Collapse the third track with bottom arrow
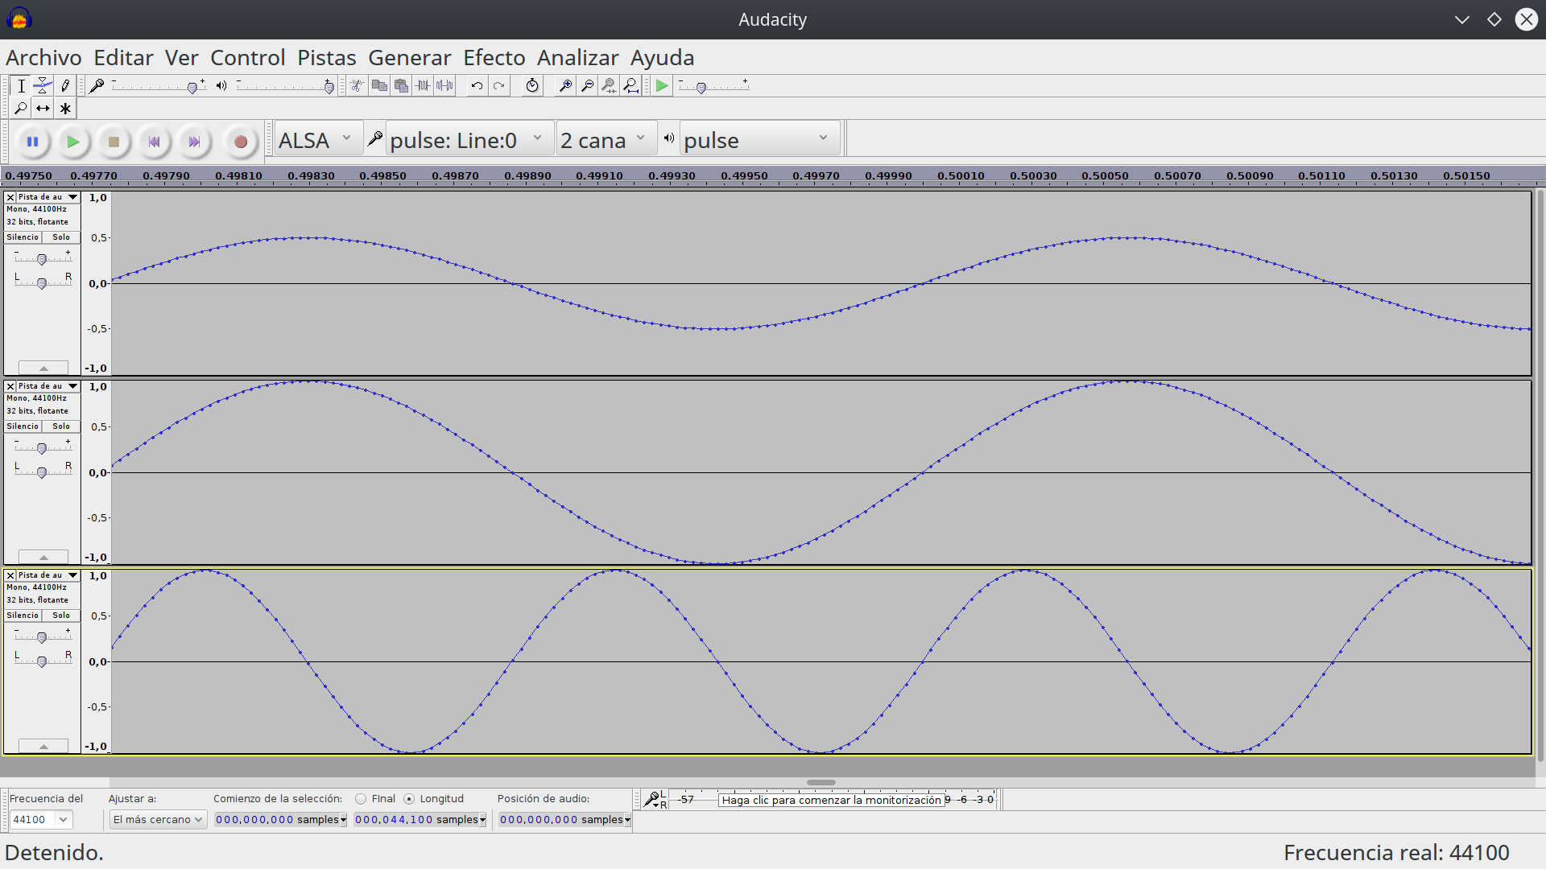The image size is (1546, 869). (43, 746)
